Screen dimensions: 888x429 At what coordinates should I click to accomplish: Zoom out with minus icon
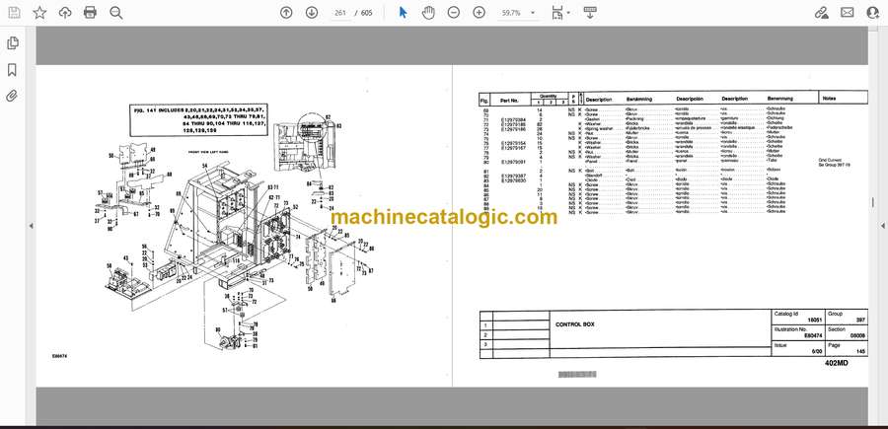click(454, 13)
